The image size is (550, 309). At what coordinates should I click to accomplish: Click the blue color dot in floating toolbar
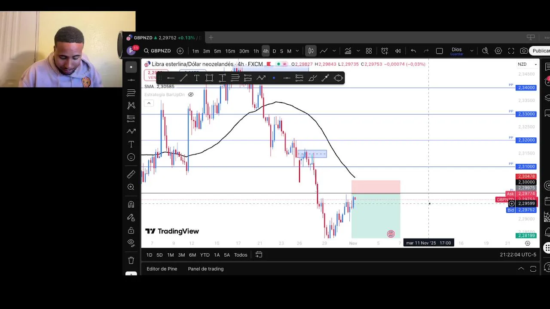point(274,78)
